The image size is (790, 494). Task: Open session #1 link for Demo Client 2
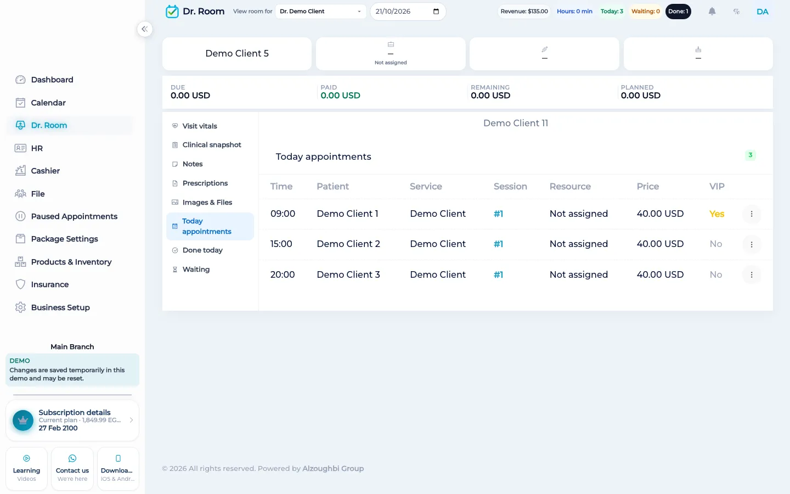tap(498, 244)
